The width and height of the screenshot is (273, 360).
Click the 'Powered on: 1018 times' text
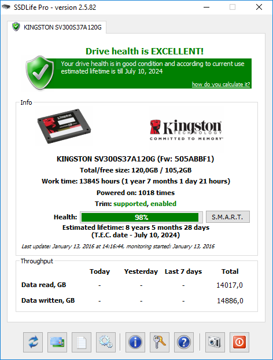point(135,193)
